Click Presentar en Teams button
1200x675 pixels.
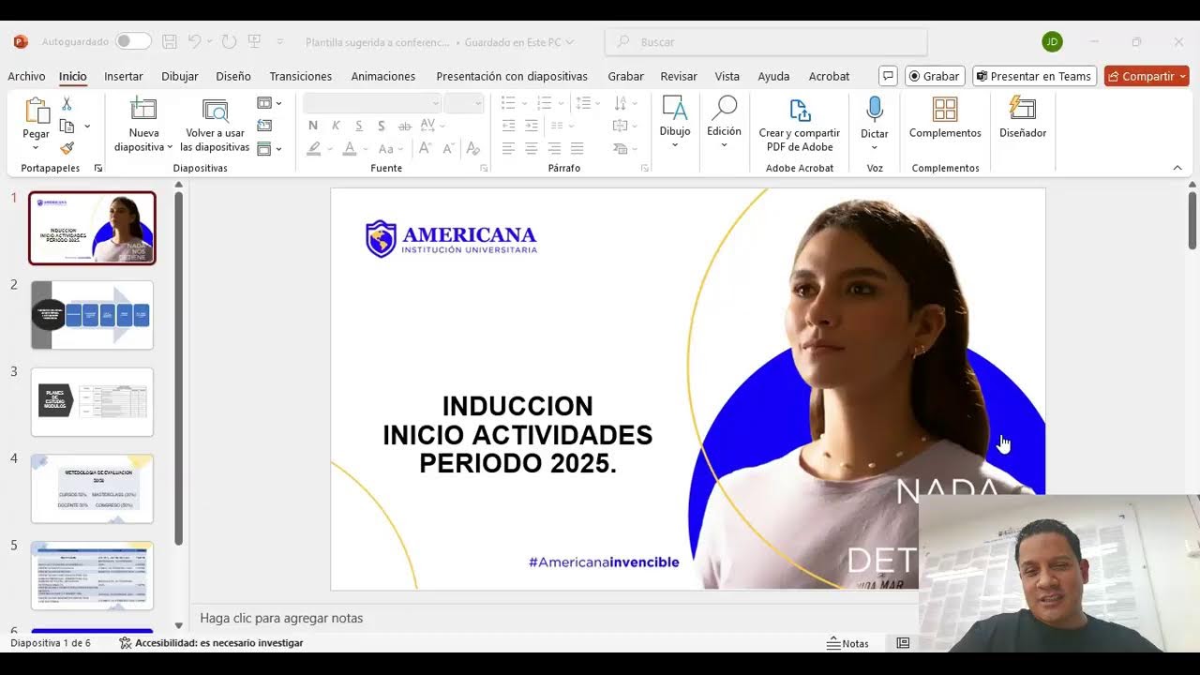tap(1033, 76)
